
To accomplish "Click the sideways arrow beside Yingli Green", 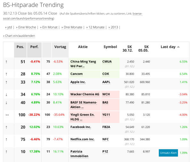I will click(6, 115).
